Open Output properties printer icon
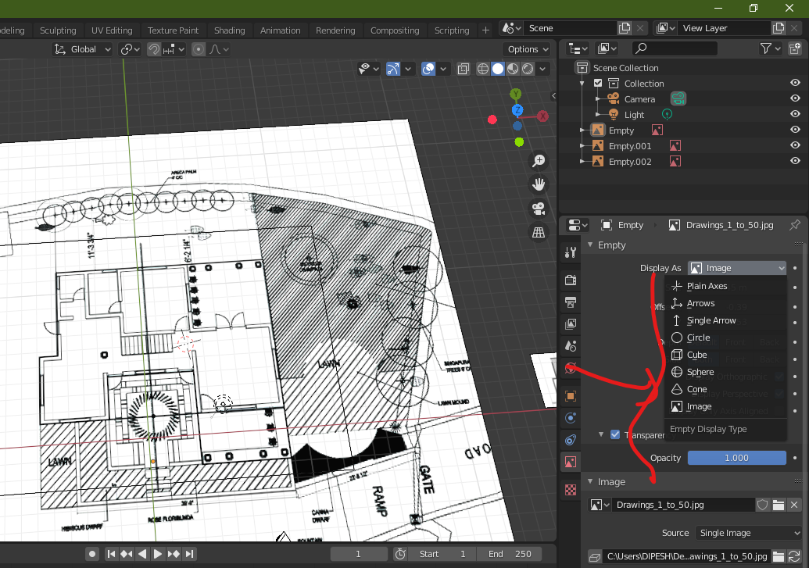Image resolution: width=809 pixels, height=568 pixels. [570, 302]
